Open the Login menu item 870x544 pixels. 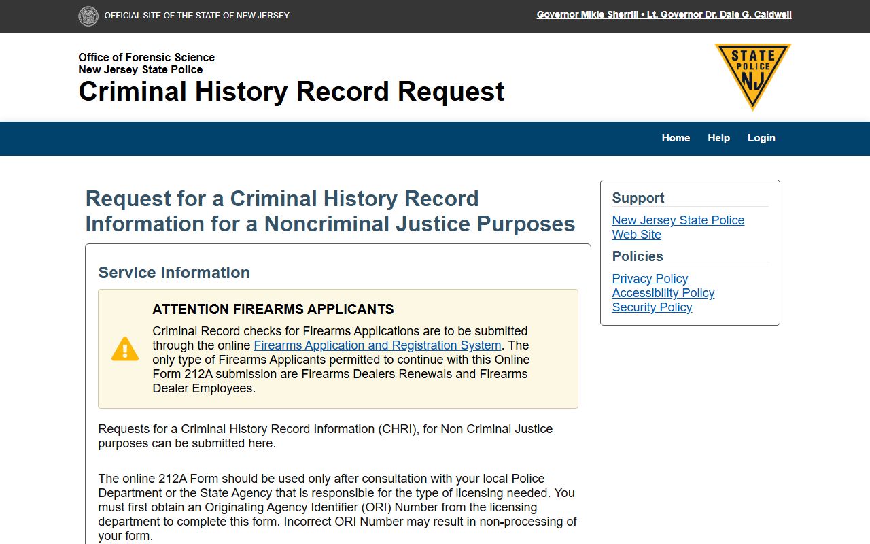[x=761, y=138]
